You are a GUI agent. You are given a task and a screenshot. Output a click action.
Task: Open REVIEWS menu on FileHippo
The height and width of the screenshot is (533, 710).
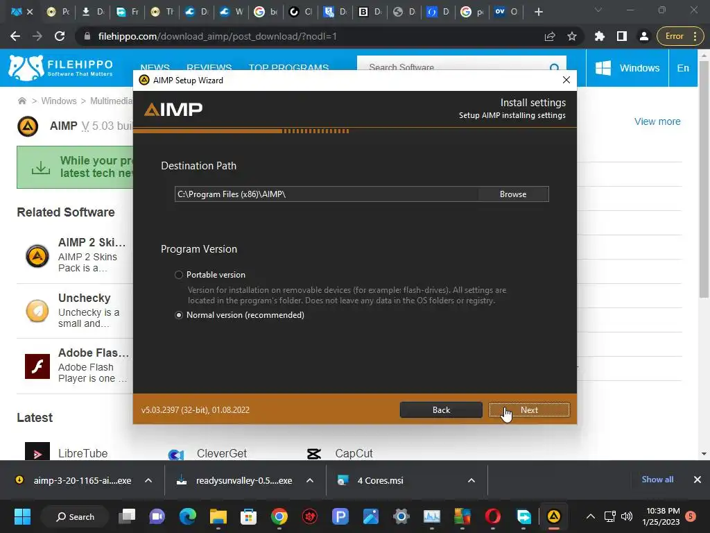(209, 68)
